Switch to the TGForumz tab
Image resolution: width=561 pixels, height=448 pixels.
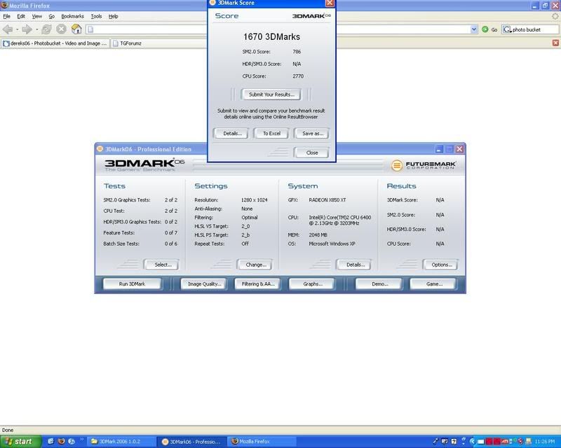point(159,43)
